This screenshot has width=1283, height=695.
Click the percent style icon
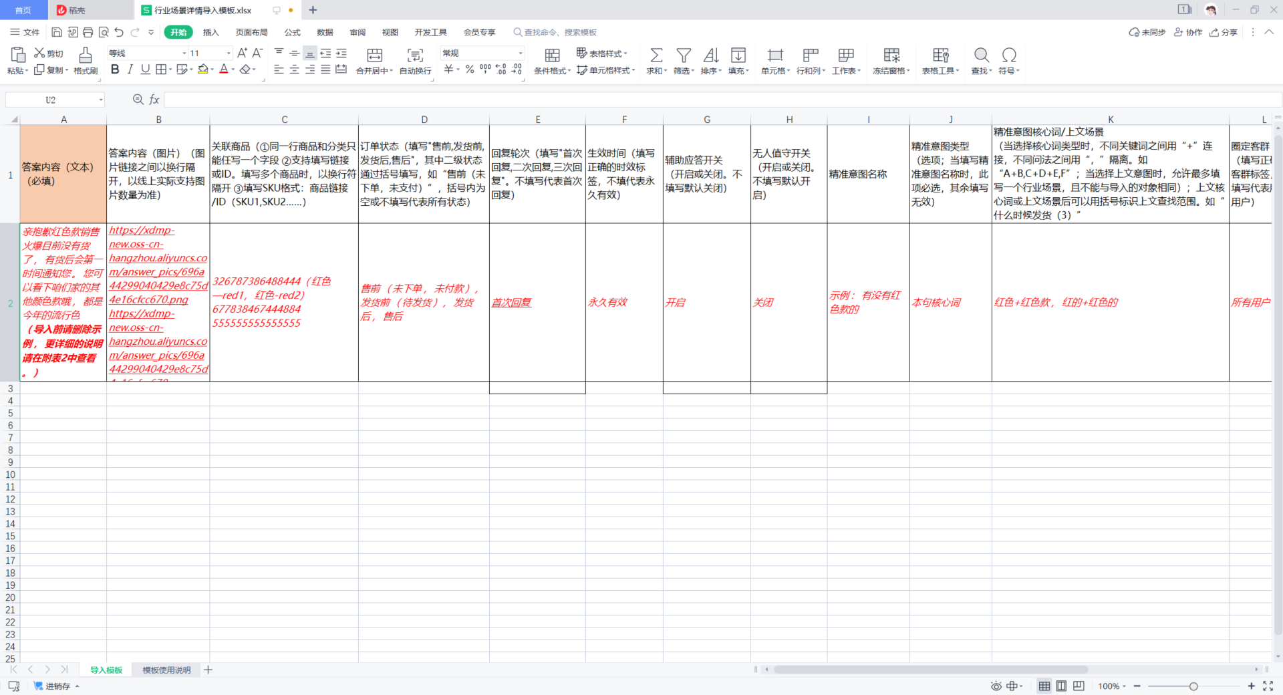tap(470, 69)
